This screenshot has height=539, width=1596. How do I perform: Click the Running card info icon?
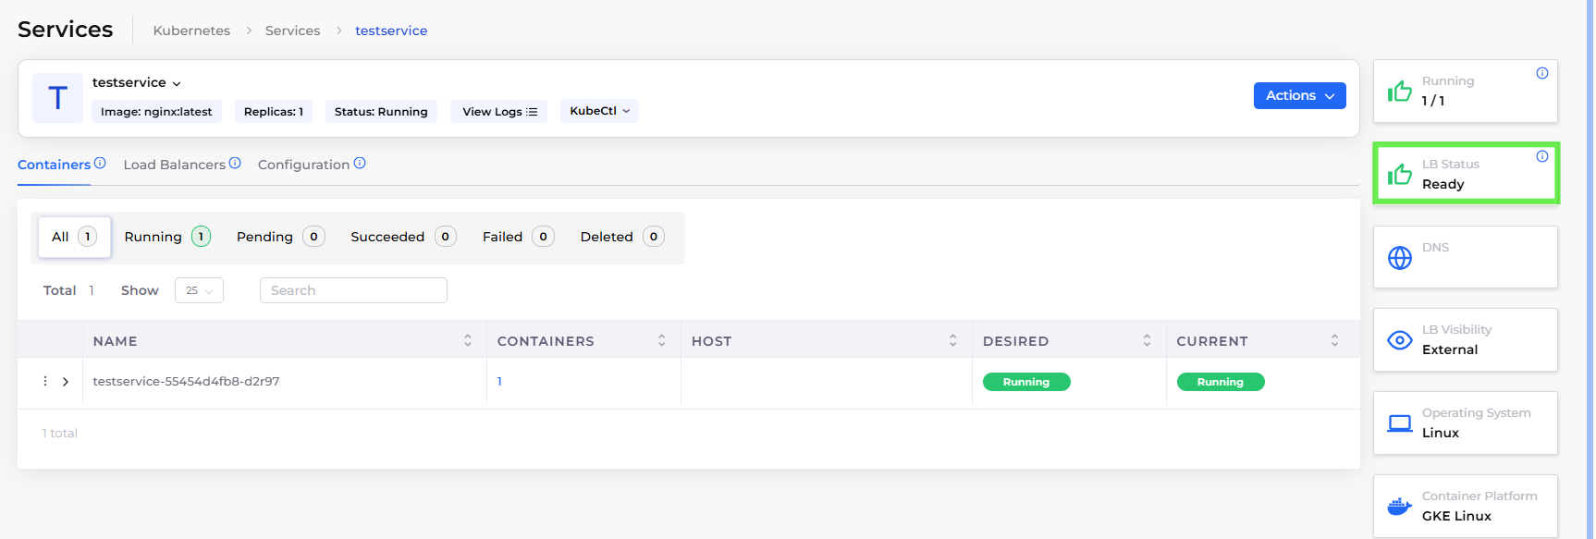tap(1542, 74)
